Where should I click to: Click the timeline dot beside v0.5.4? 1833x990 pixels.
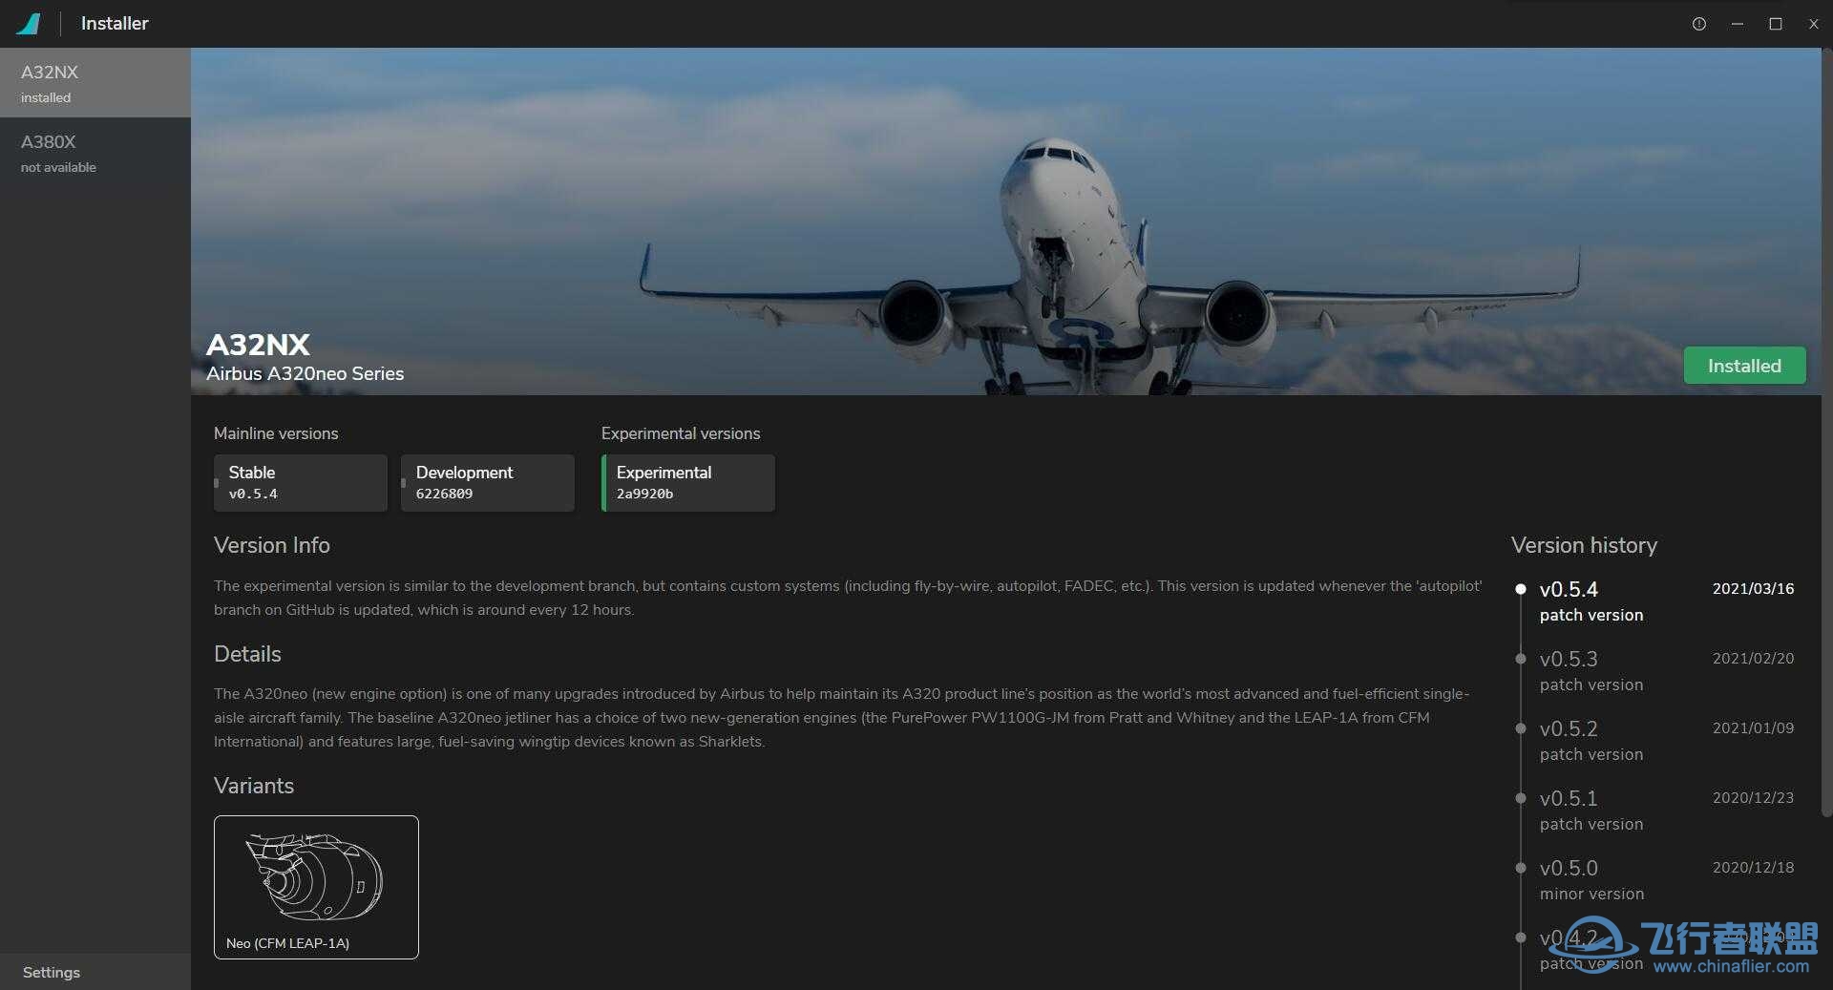click(x=1521, y=589)
